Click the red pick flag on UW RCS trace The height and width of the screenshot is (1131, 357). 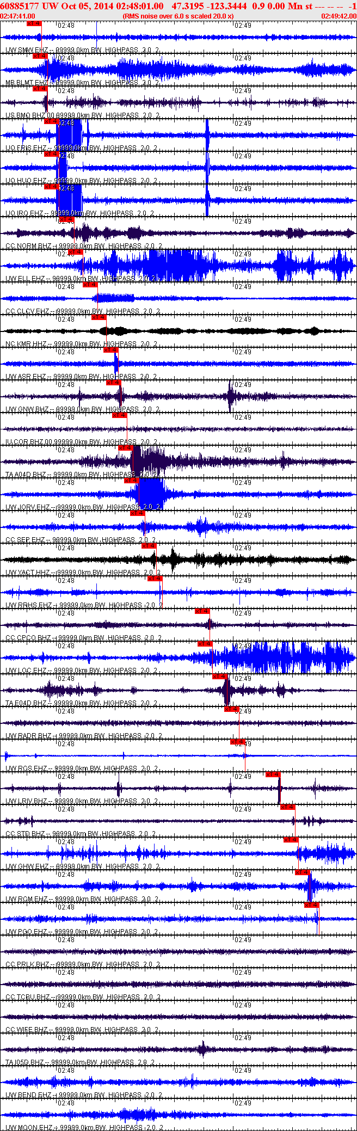237,742
